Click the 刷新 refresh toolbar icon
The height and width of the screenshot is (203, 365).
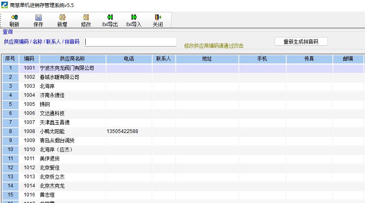(x=14, y=17)
